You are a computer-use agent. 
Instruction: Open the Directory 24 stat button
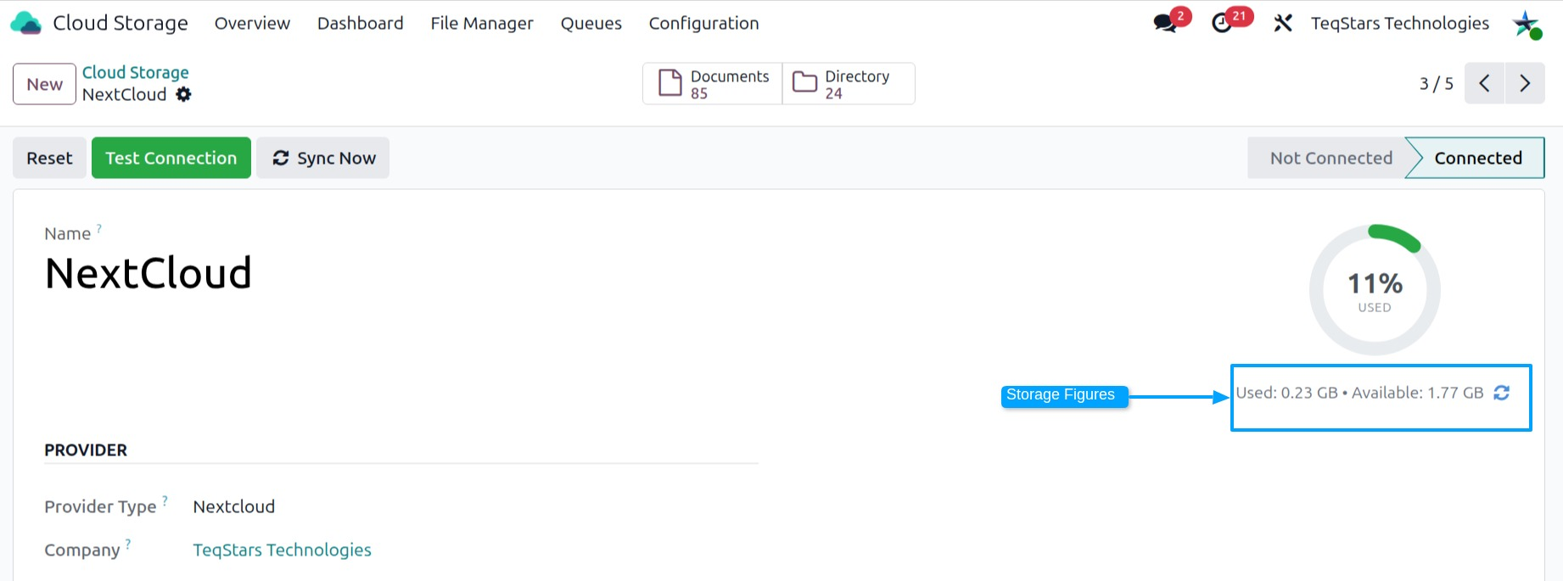point(849,83)
